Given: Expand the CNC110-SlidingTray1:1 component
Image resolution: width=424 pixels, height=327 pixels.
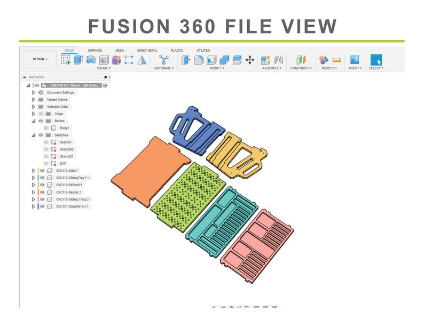Looking at the screenshot, I should pyautogui.click(x=33, y=178).
